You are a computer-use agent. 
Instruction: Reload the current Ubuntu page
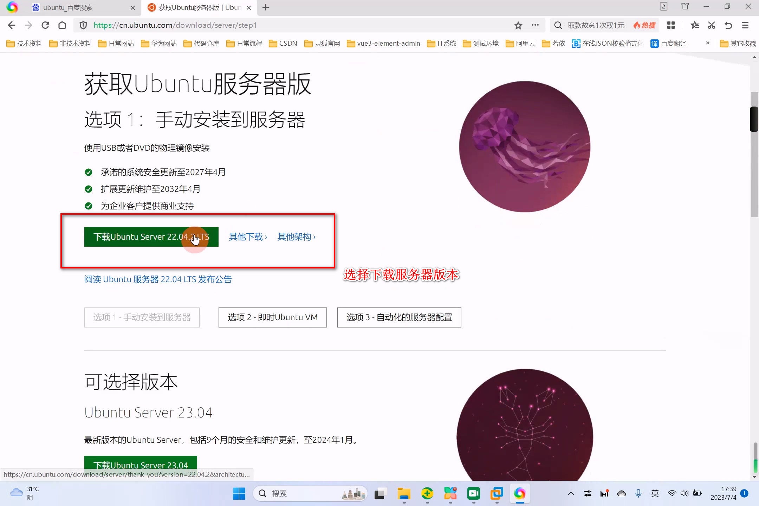(45, 25)
